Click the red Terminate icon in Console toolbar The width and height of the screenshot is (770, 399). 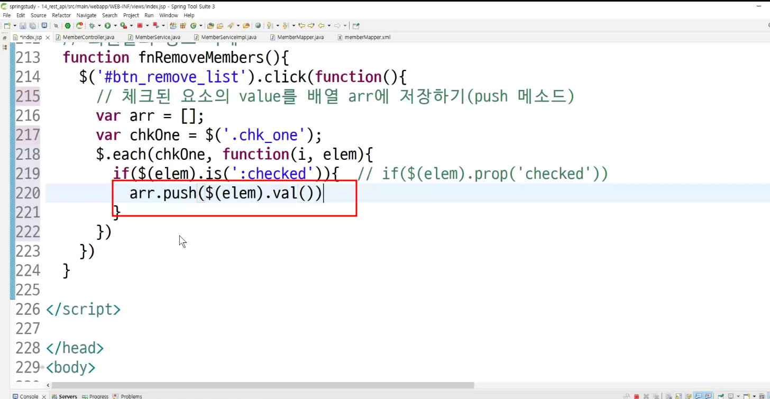click(636, 396)
